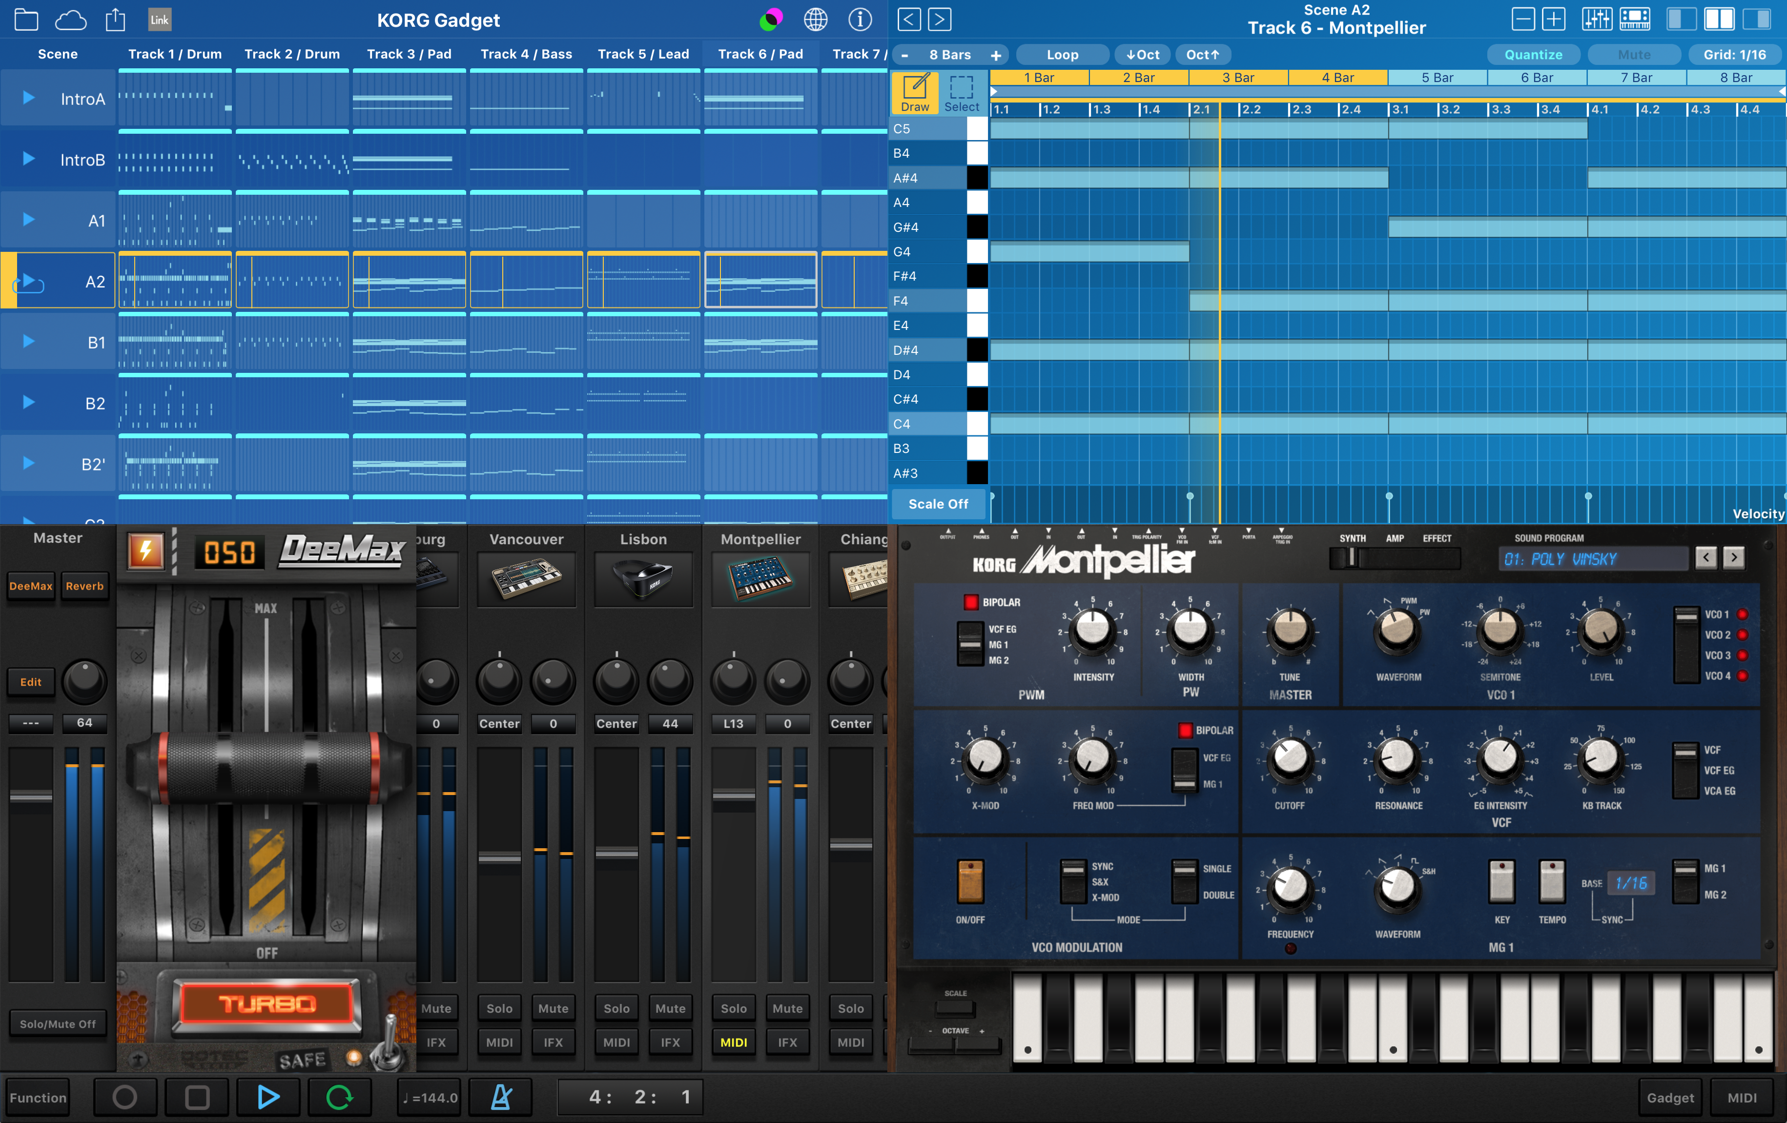Toggle the Ableton Link button
The height and width of the screenshot is (1123, 1787).
point(160,20)
